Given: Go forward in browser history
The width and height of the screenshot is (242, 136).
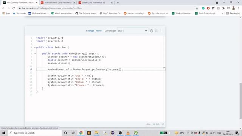Looking at the screenshot, I should (x=8, y=8).
